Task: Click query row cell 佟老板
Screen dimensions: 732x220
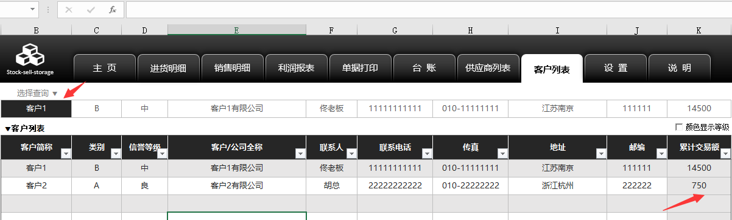Action: click(x=331, y=109)
